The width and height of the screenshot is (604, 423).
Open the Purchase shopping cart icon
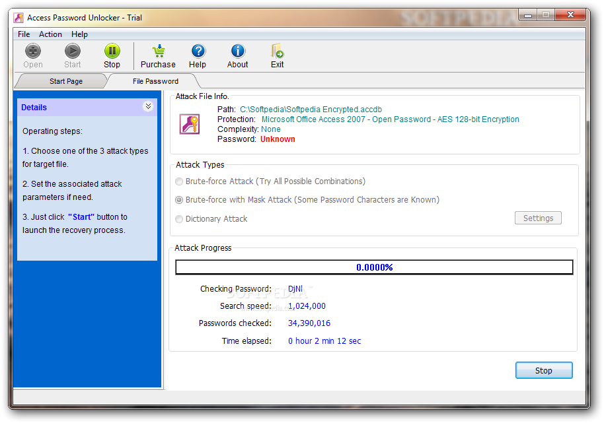(x=159, y=51)
